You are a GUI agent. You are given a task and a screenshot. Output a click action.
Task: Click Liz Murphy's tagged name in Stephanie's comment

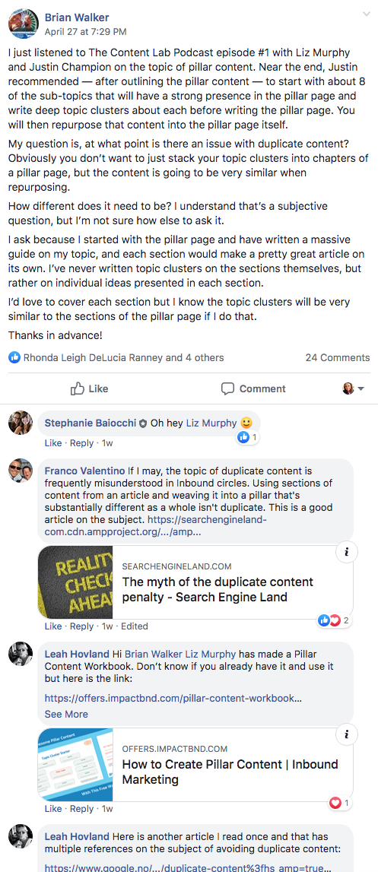(x=211, y=423)
